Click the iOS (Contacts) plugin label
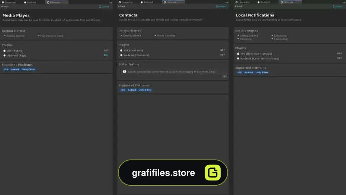 134,50
